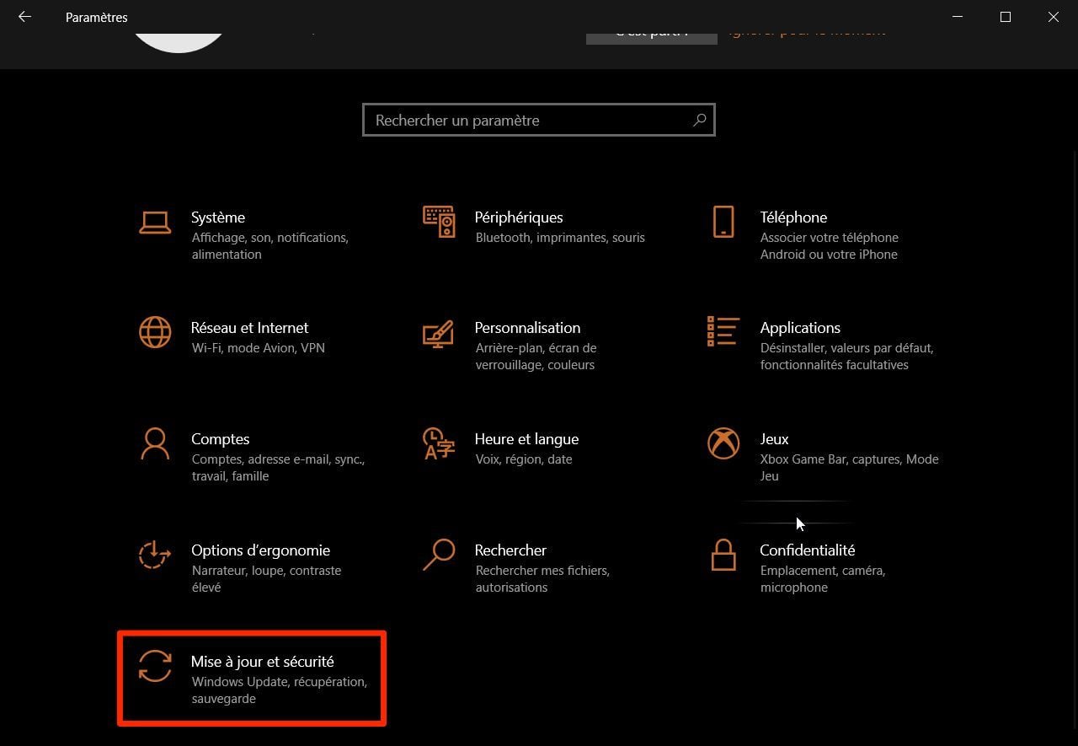
Task: Open the Applications list icon
Action: [723, 332]
